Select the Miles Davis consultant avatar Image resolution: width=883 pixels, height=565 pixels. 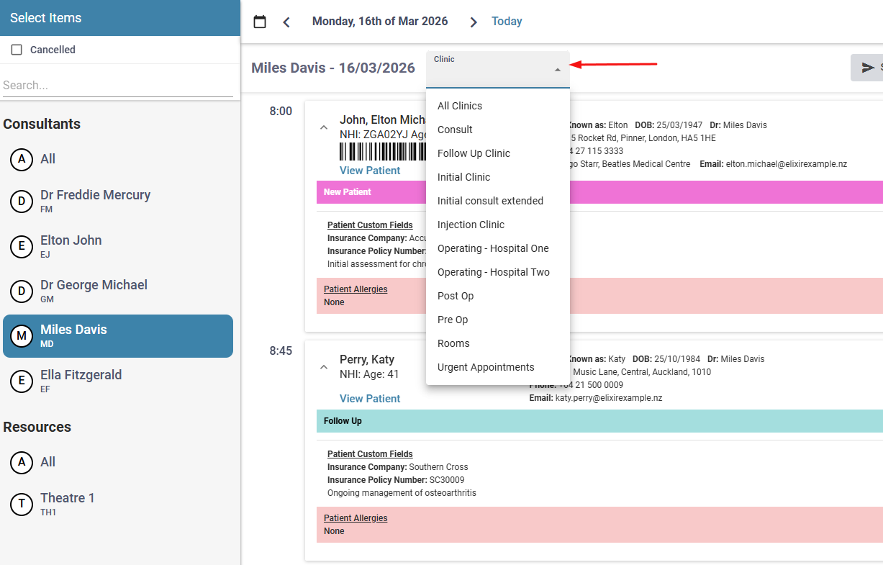pos(22,336)
